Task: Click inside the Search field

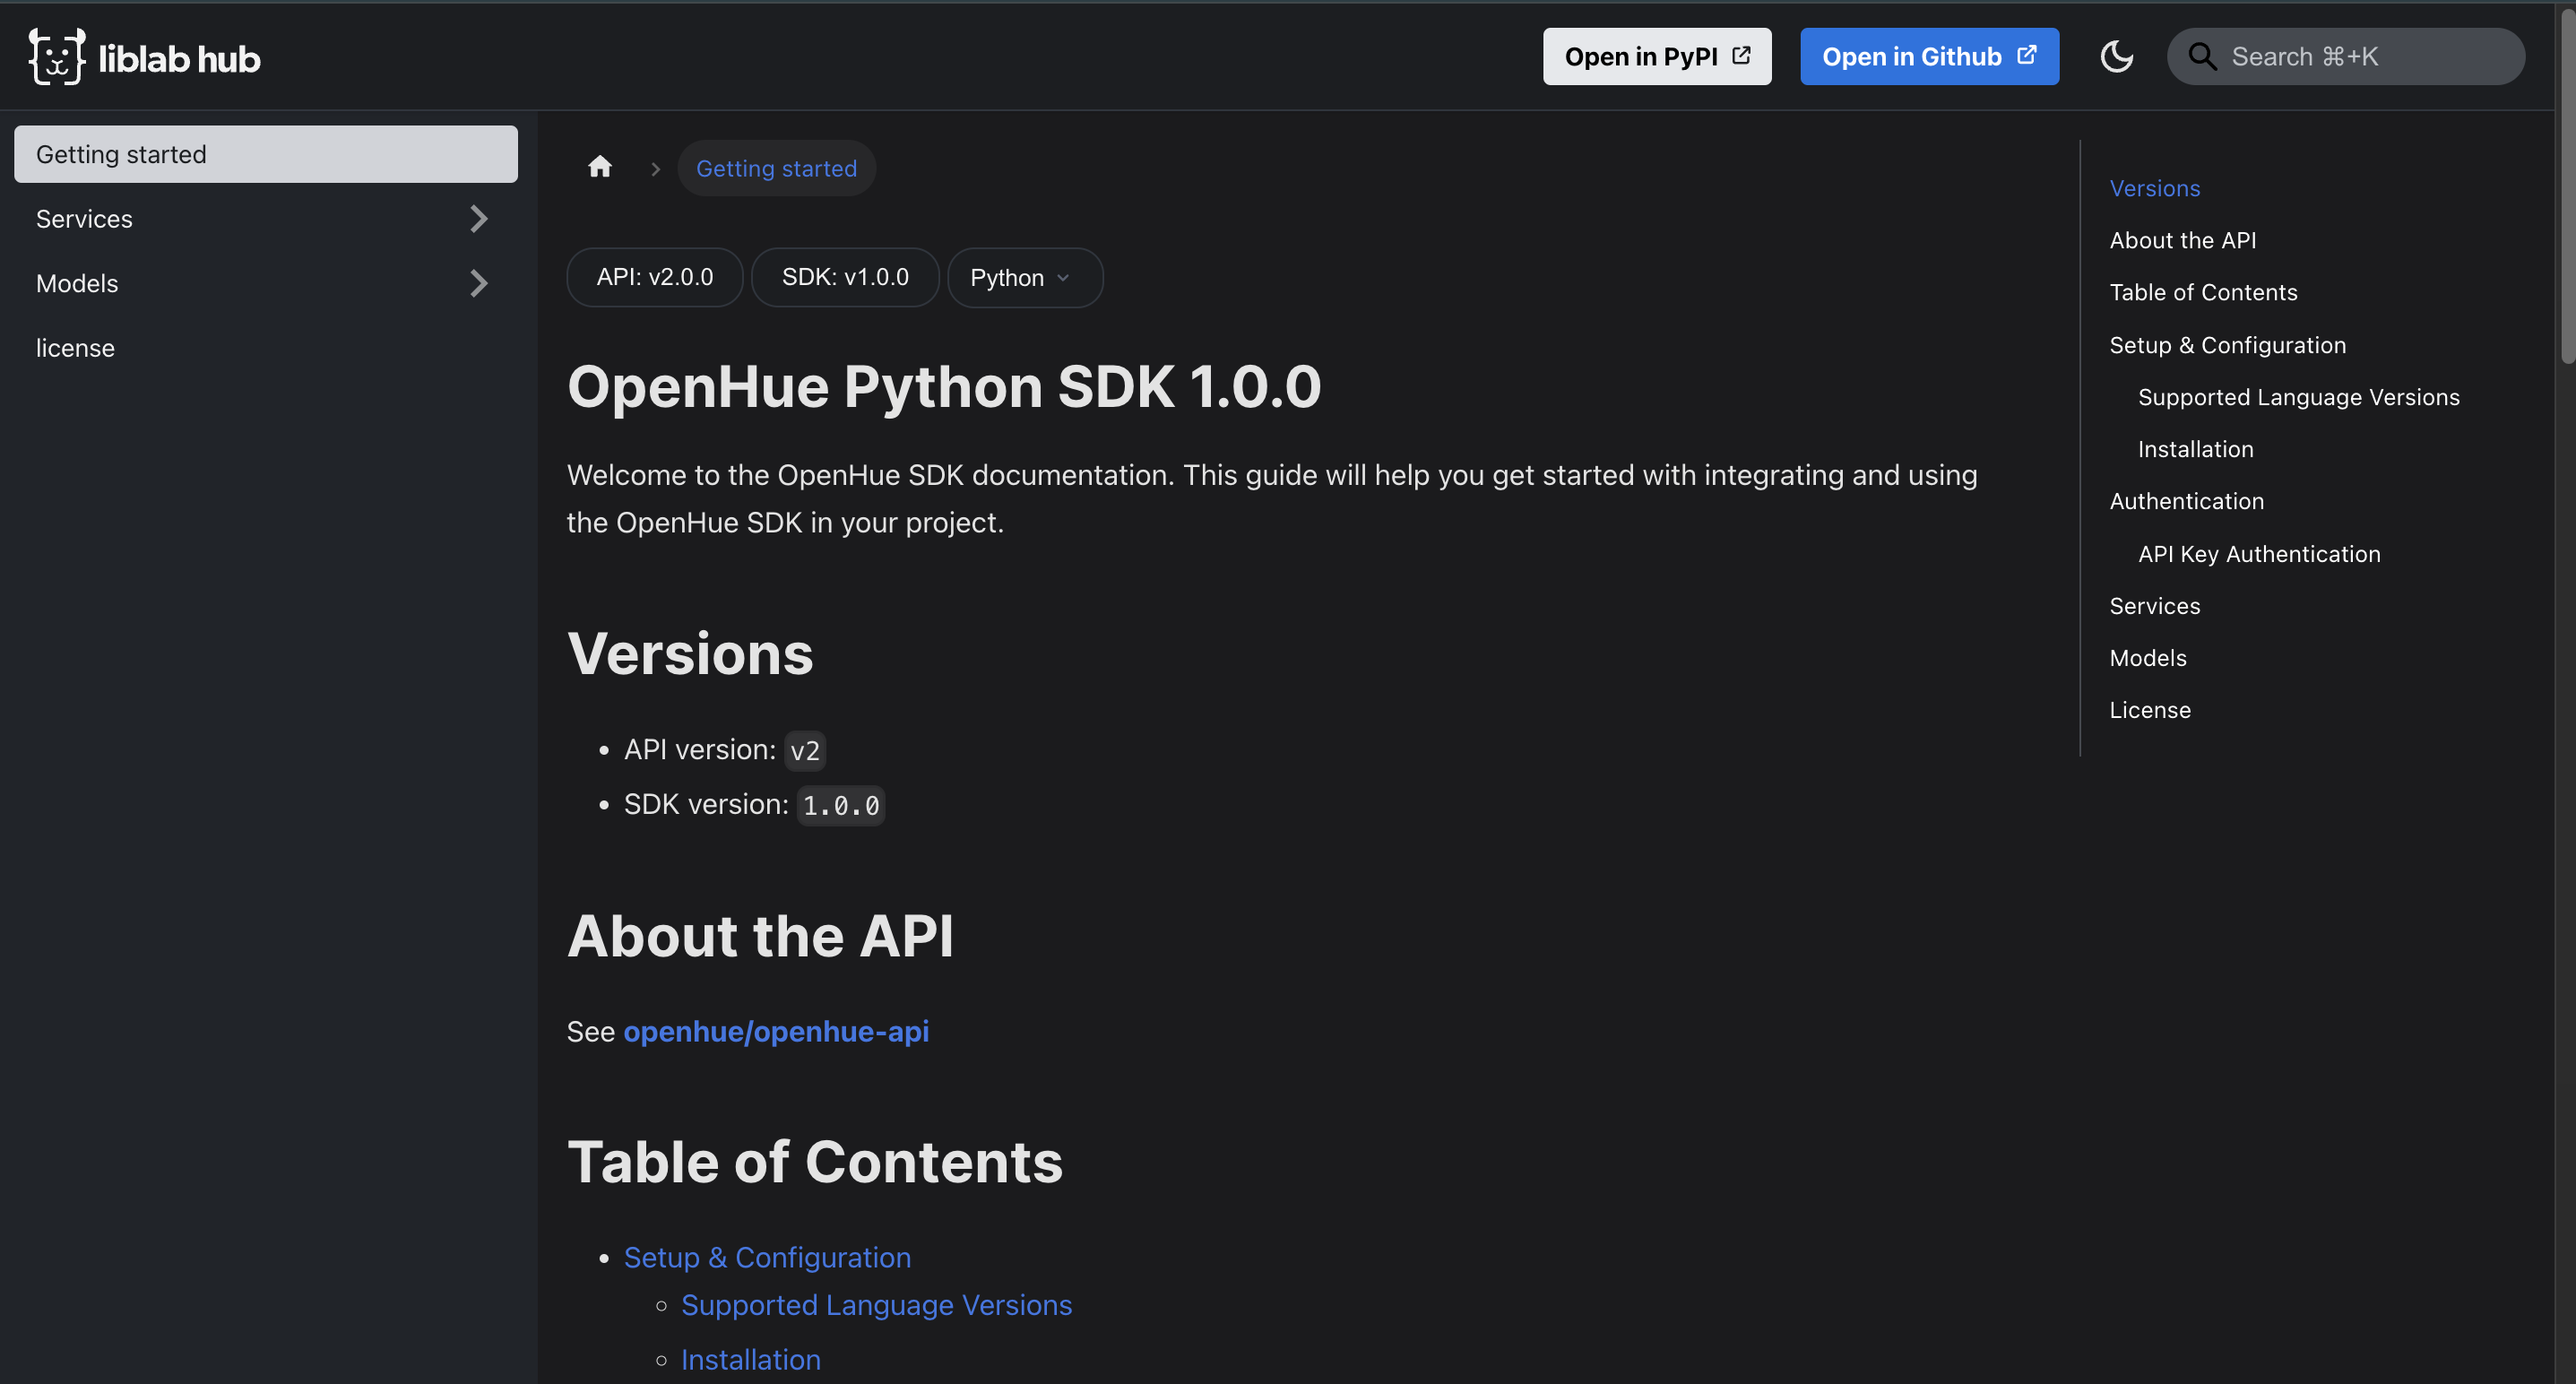Action: pos(2345,56)
